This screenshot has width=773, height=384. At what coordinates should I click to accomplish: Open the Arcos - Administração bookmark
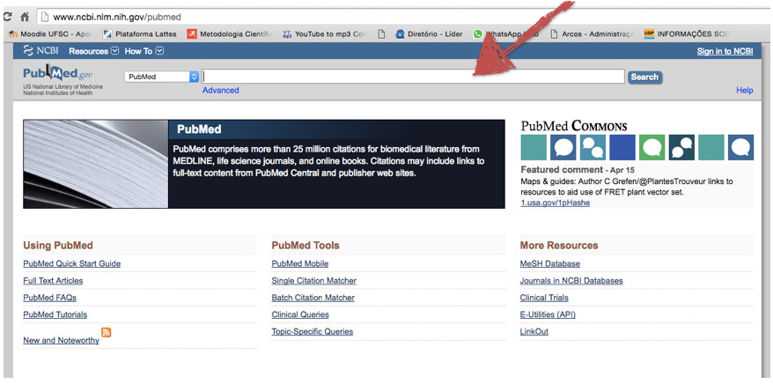[592, 34]
